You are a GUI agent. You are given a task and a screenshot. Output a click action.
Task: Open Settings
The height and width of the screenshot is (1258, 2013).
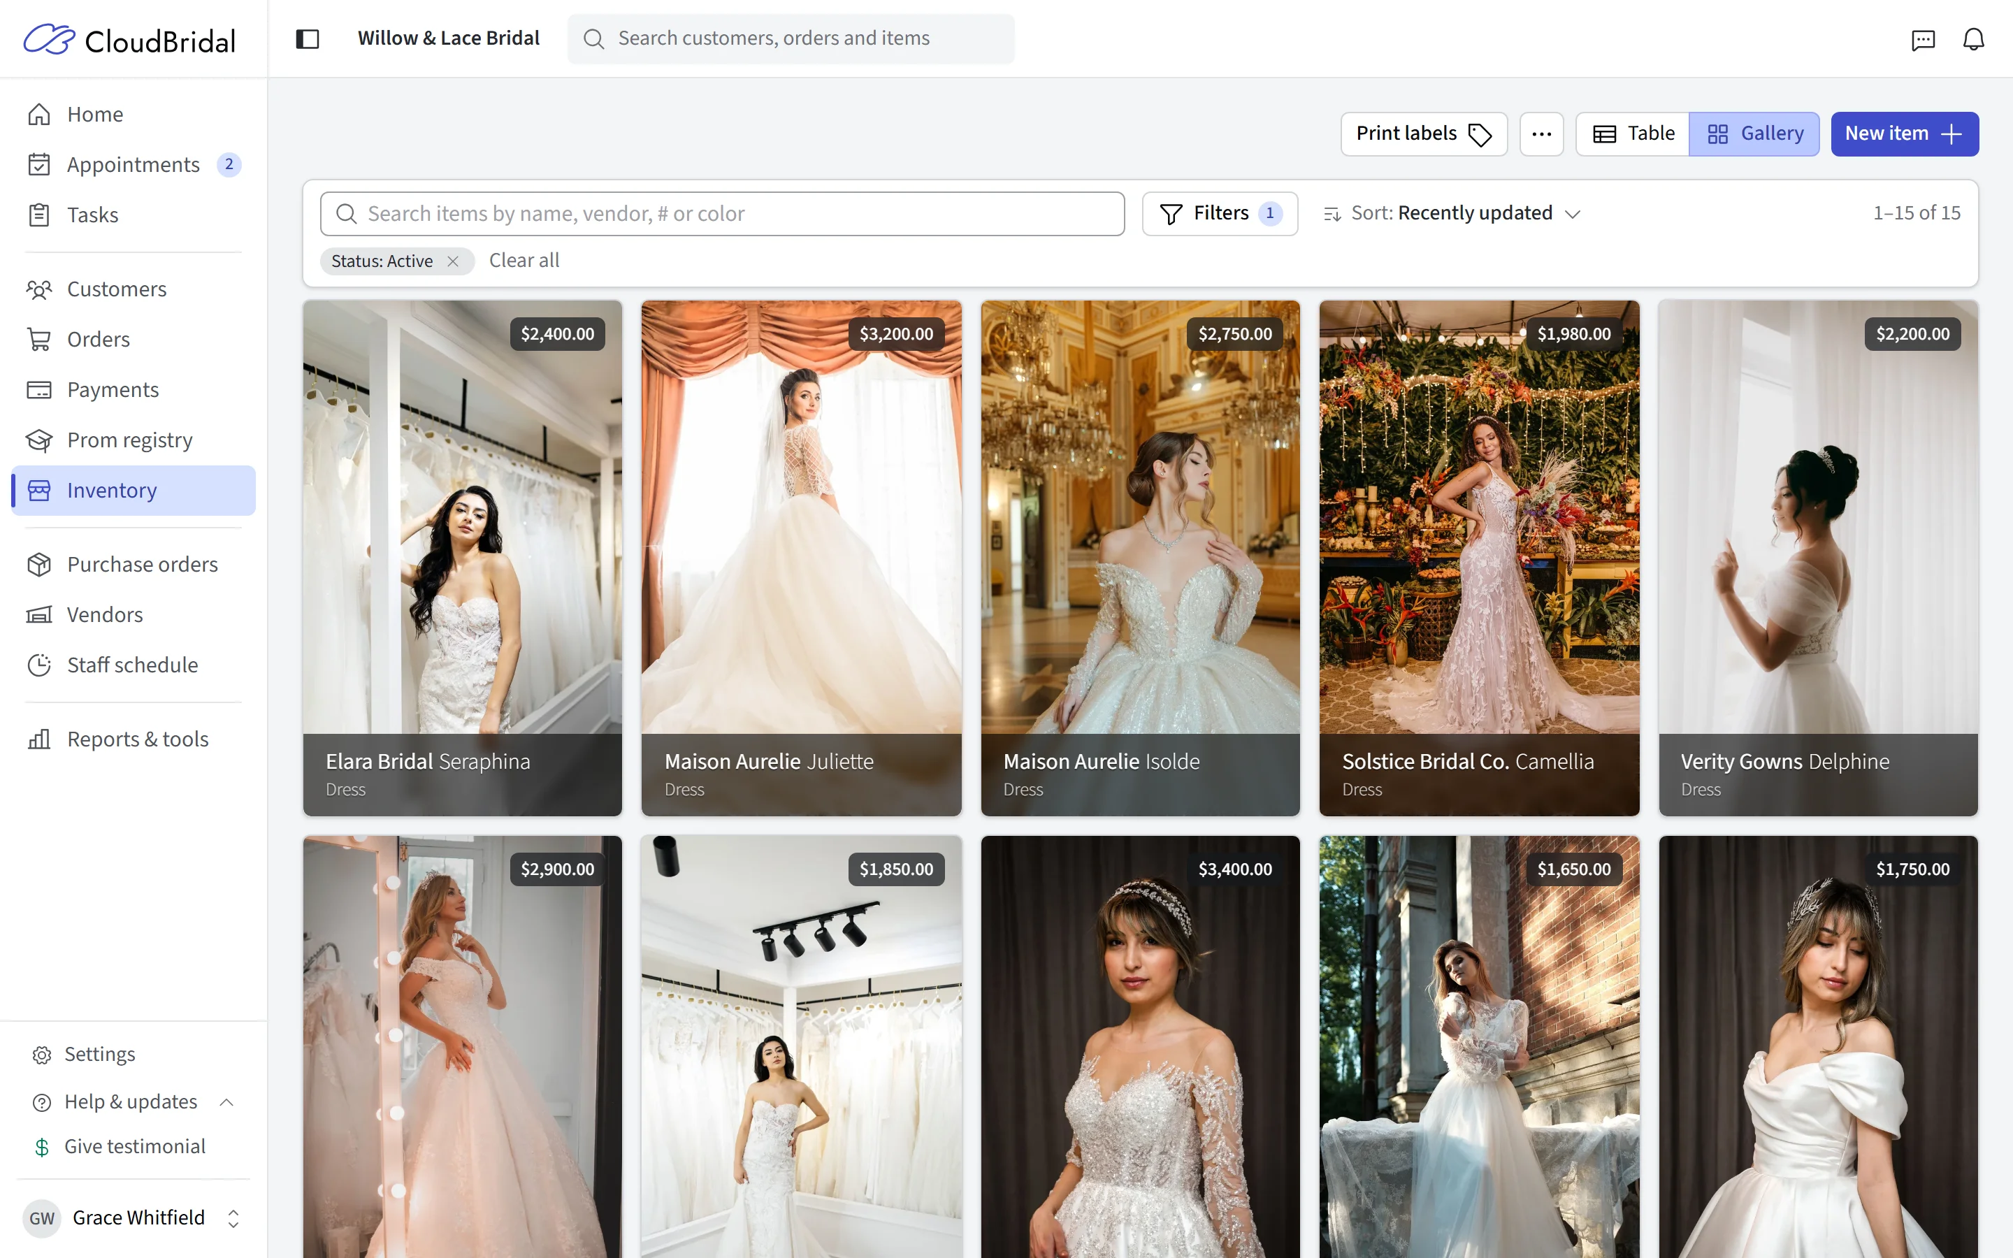(x=133, y=1054)
